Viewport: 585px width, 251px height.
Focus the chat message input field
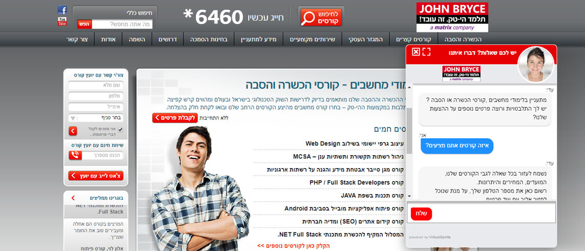(492, 213)
